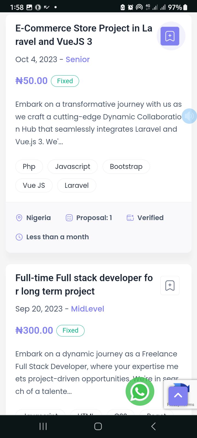Open WhatsApp chat floating button

(x=140, y=391)
